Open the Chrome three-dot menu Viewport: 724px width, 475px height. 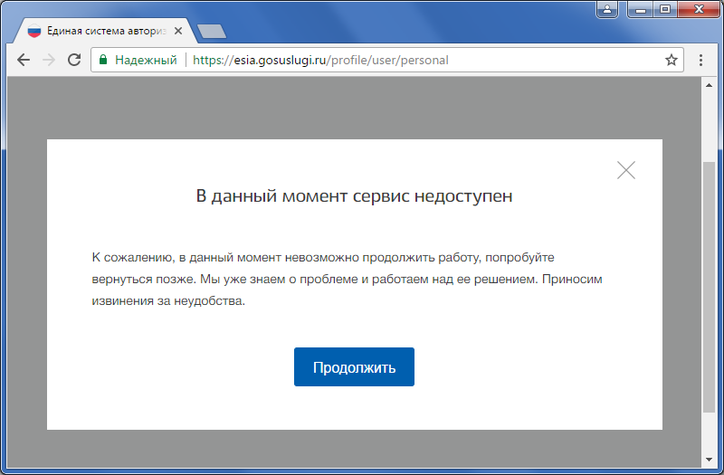[701, 61]
